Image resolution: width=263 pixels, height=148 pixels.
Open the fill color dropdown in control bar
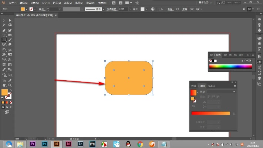click(27, 9)
